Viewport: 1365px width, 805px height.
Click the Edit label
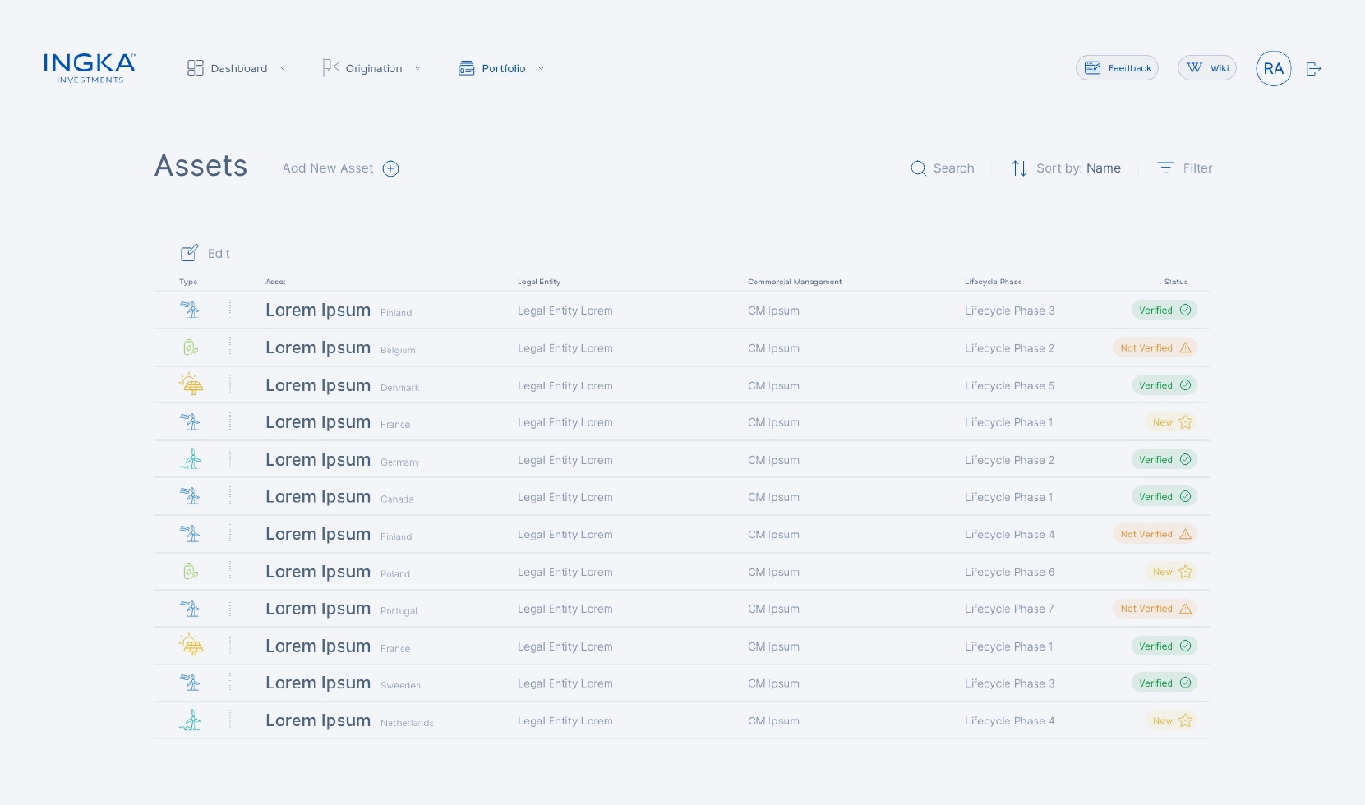(x=219, y=254)
